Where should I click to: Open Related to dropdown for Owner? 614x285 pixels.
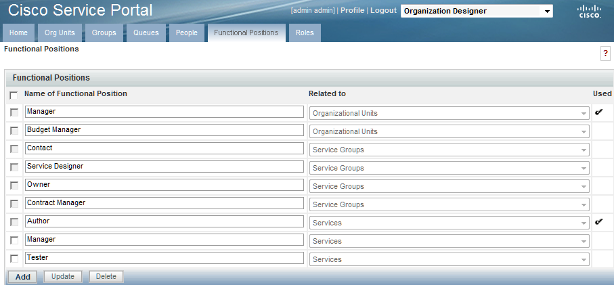click(x=449, y=186)
